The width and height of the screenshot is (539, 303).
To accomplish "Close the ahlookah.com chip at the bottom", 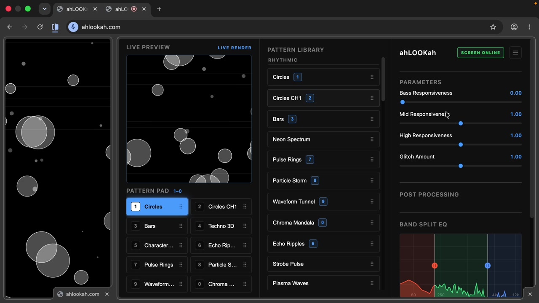I will [107, 294].
